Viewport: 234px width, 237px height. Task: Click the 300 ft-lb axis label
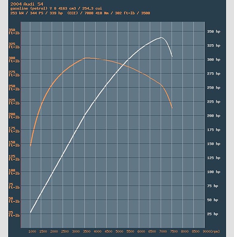pyautogui.click(x=14, y=59)
